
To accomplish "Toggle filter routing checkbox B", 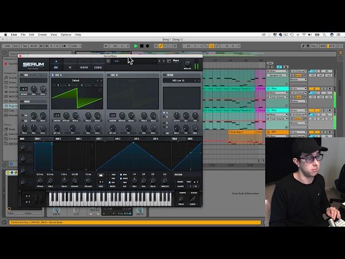I will [164, 117].
